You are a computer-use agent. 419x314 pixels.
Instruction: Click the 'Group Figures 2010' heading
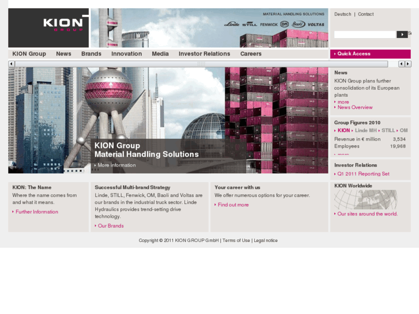coord(357,123)
